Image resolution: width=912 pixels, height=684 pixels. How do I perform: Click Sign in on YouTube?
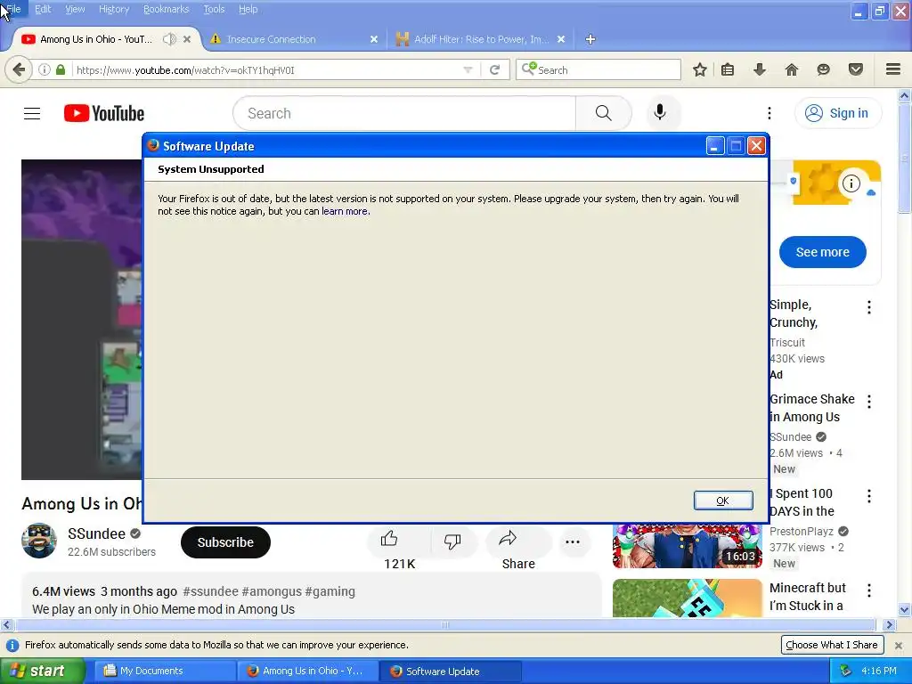click(x=837, y=113)
